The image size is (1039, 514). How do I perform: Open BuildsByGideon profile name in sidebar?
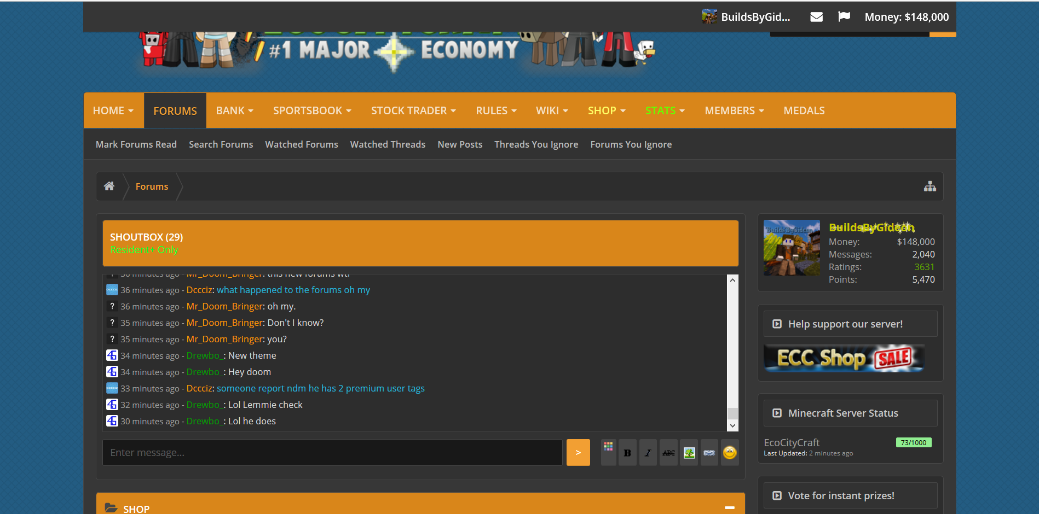pyautogui.click(x=871, y=227)
